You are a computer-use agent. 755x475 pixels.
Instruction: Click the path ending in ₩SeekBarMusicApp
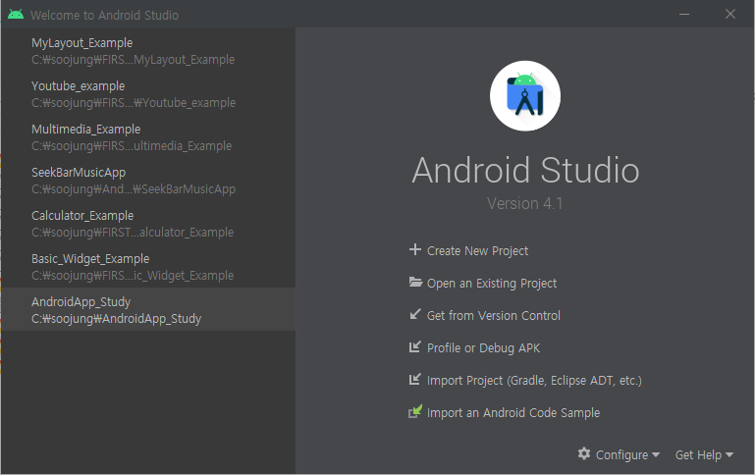click(x=134, y=189)
